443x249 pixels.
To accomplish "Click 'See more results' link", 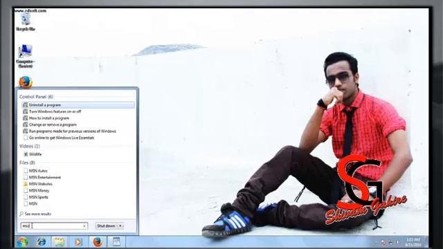I will [38, 214].
